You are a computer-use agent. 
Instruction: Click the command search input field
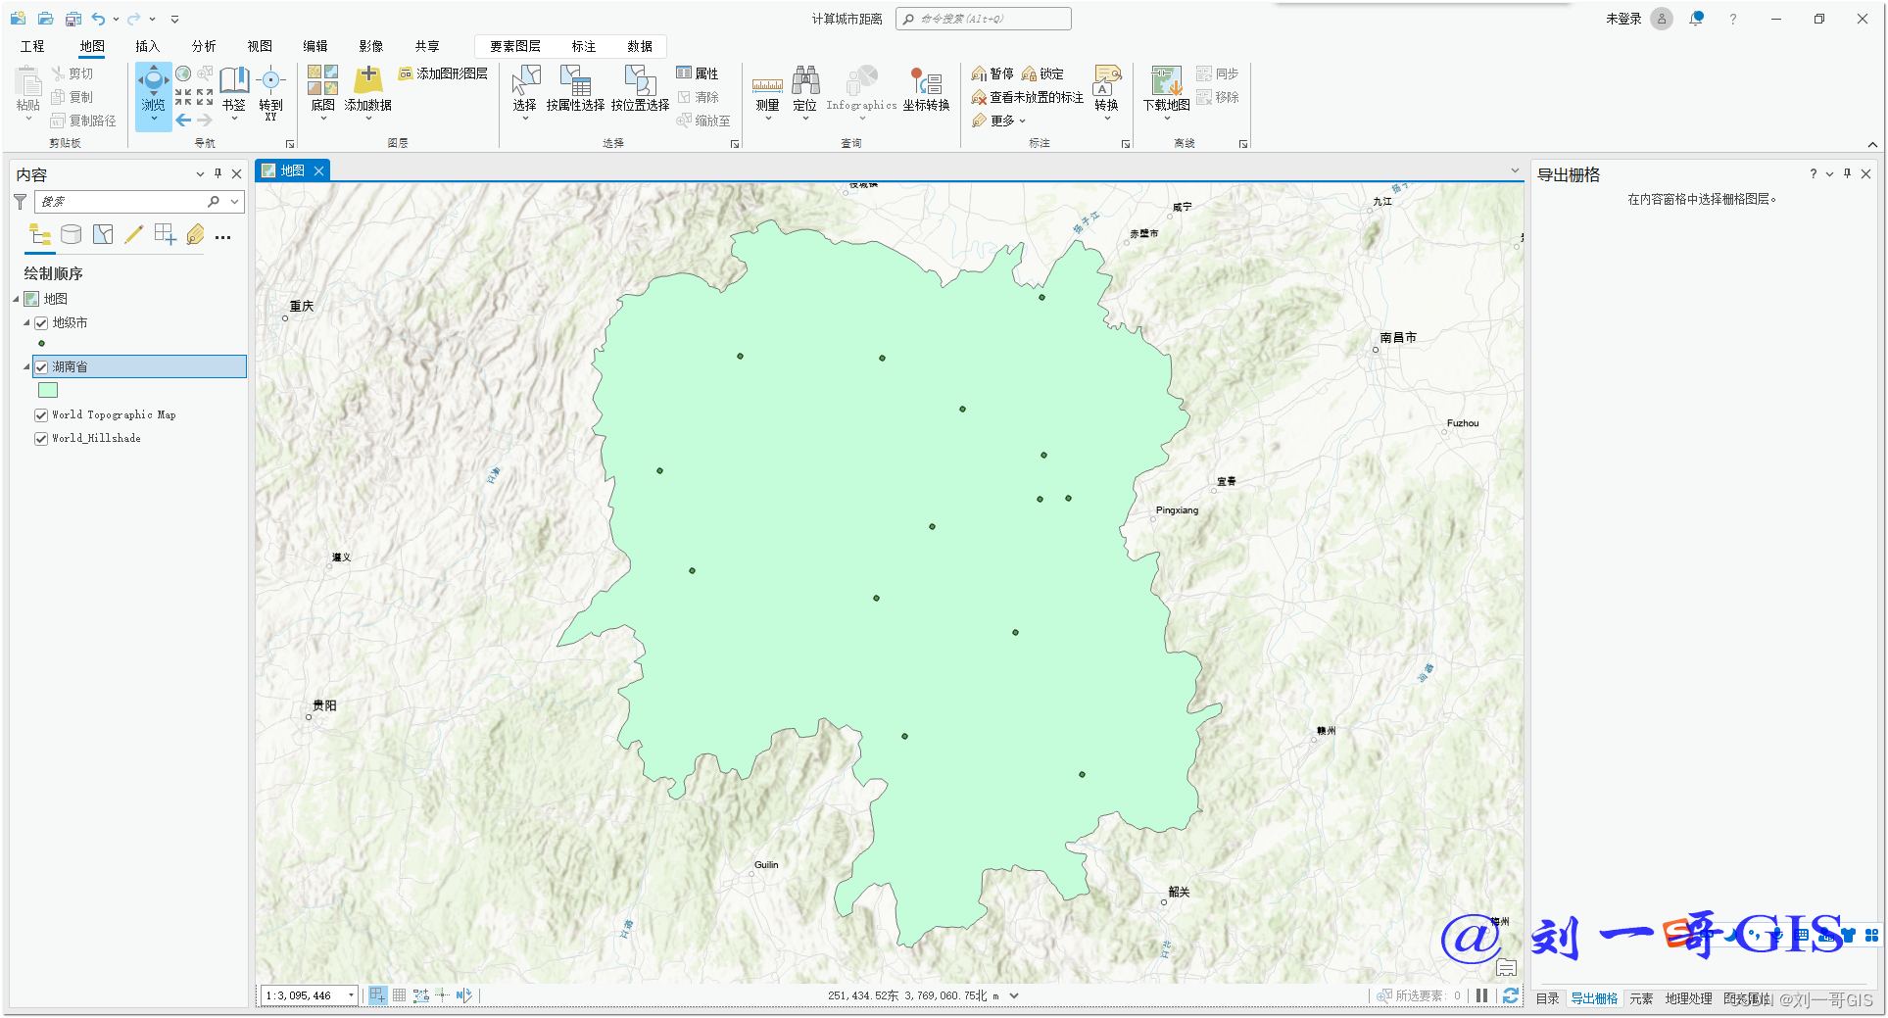coord(983,19)
